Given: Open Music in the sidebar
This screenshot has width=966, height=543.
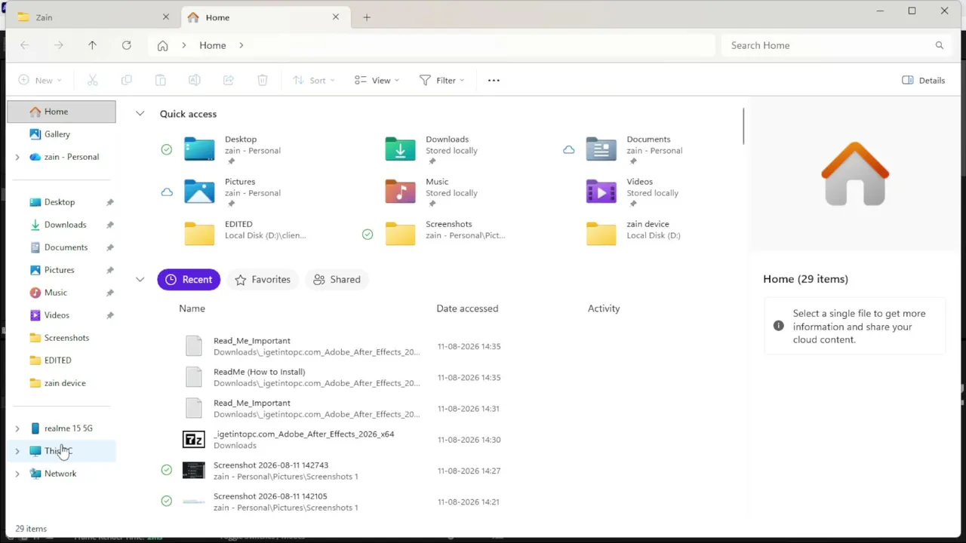Looking at the screenshot, I should tap(55, 293).
